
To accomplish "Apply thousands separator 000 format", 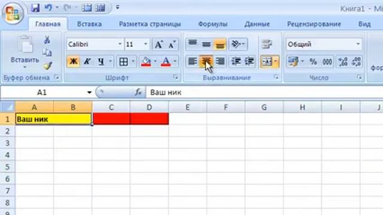I will tap(327, 62).
